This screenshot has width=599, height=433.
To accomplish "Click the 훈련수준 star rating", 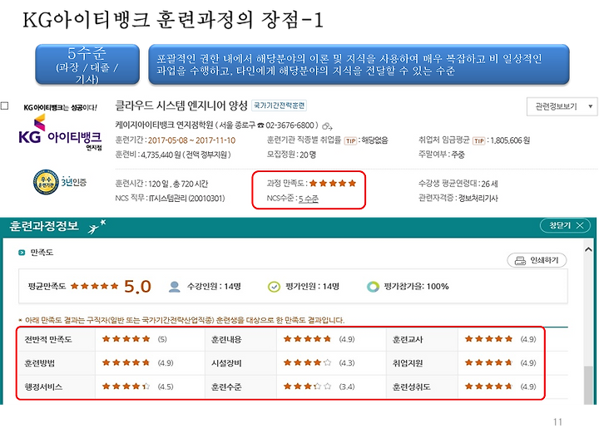I will (307, 386).
